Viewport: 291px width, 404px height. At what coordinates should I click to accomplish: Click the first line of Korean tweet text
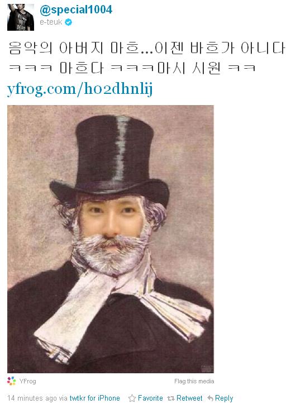146,48
